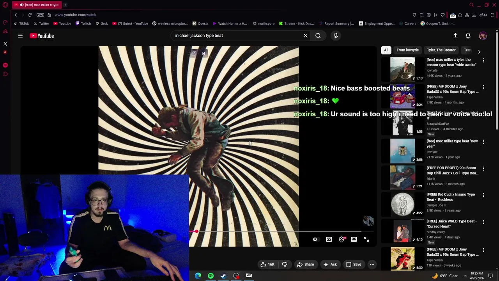Go to YouTube home via logo
Viewport: 499px width, 281px height.
point(42,36)
